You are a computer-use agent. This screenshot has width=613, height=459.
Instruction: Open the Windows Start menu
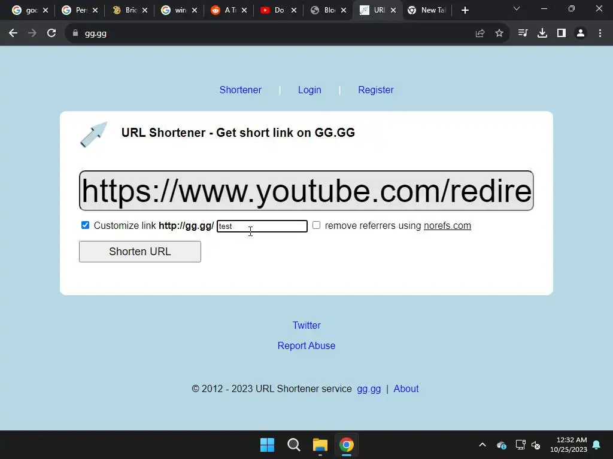tap(268, 445)
